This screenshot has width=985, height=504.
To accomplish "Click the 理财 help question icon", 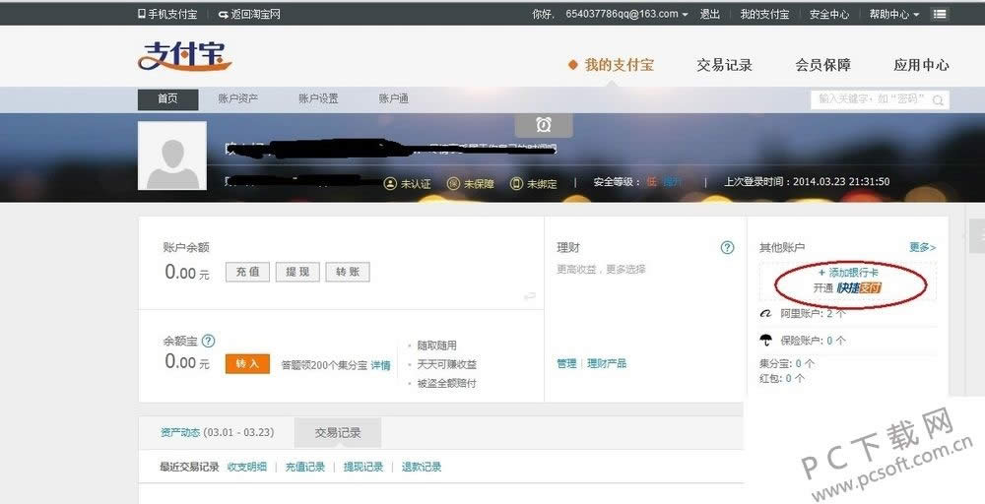I will click(727, 247).
